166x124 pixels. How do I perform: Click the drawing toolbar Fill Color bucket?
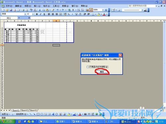[x=69, y=114]
